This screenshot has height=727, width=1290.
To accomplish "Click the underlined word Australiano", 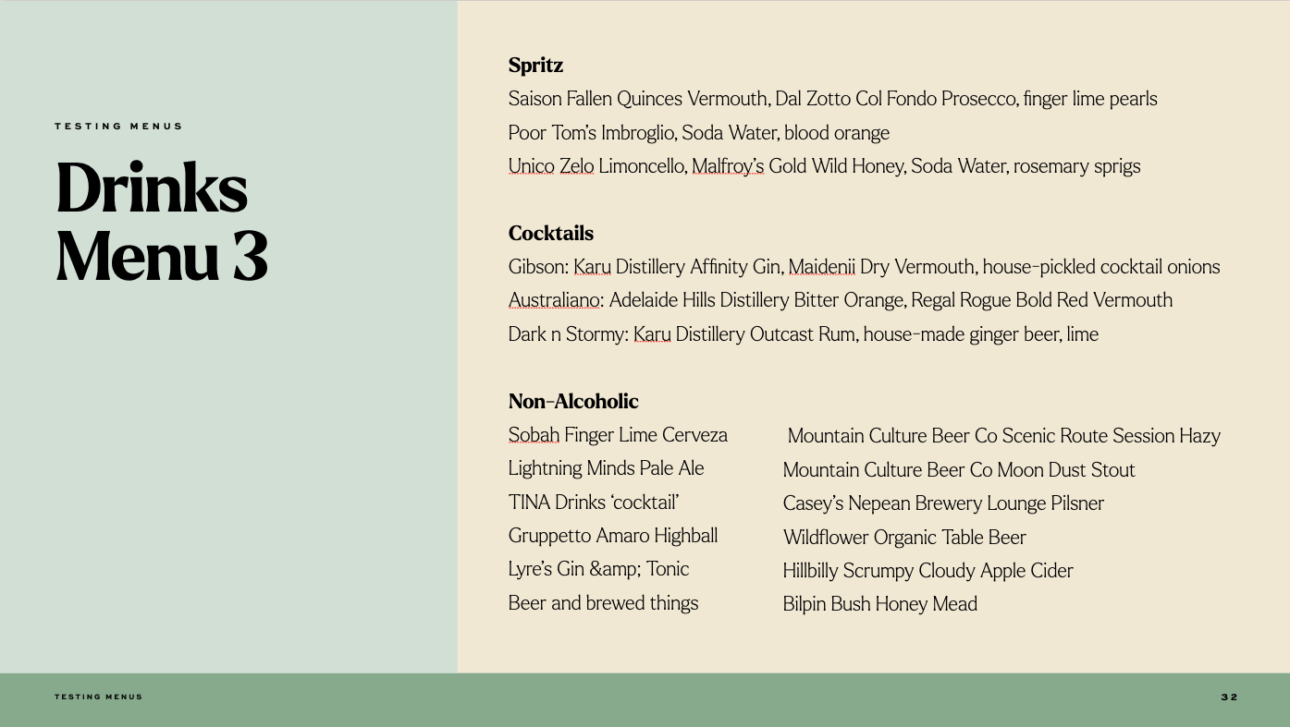I will (554, 300).
